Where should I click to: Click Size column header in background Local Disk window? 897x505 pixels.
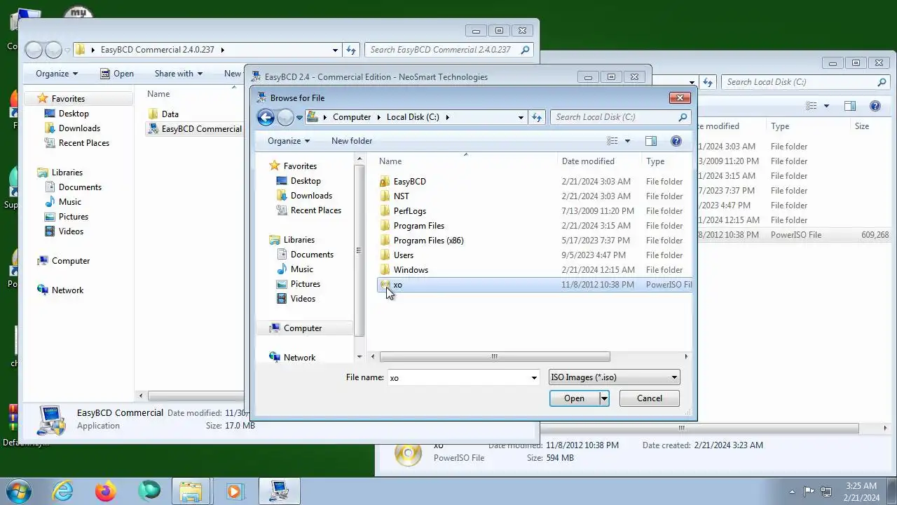click(862, 126)
